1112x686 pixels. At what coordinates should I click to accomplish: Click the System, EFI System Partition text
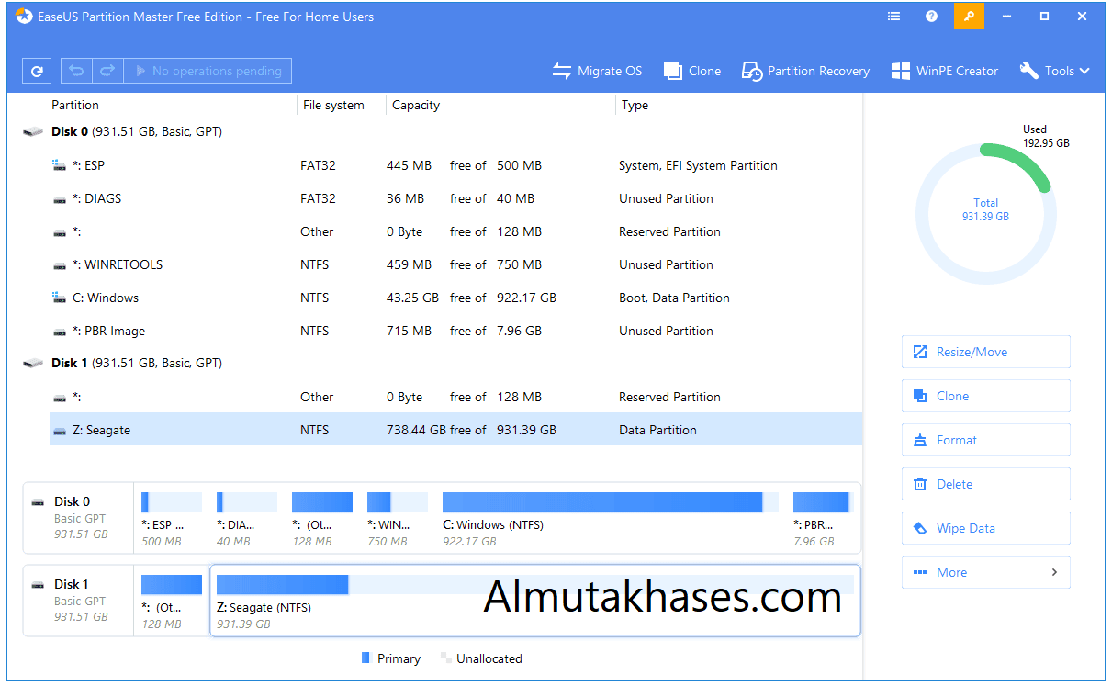pyautogui.click(x=698, y=165)
